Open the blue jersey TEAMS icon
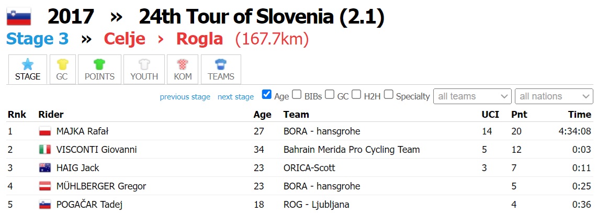 point(221,64)
